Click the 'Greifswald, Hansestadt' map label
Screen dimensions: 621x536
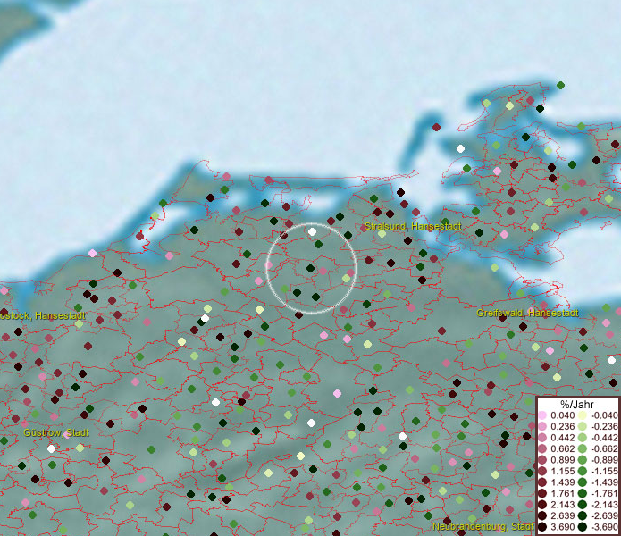527,314
